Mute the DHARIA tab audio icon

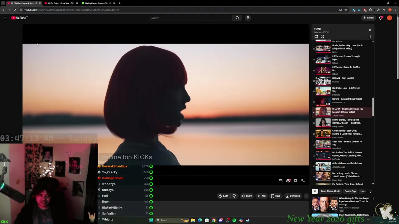click(36, 3)
